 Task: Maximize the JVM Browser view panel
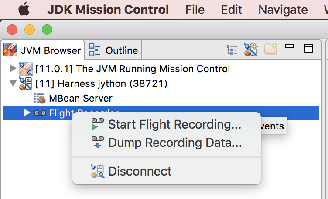[309, 49]
